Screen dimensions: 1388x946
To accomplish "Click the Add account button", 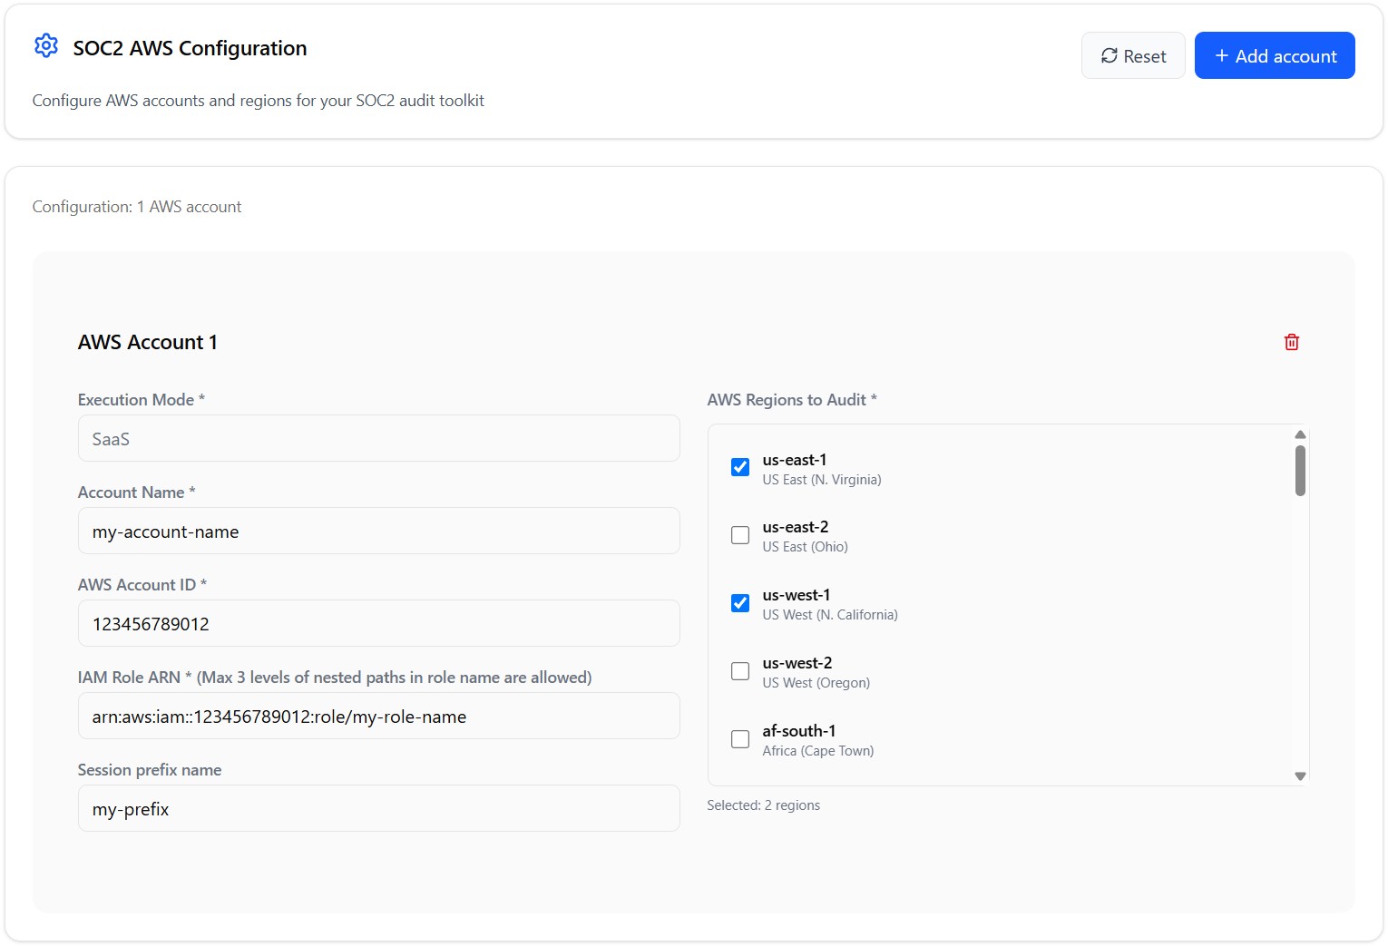I will tap(1274, 56).
